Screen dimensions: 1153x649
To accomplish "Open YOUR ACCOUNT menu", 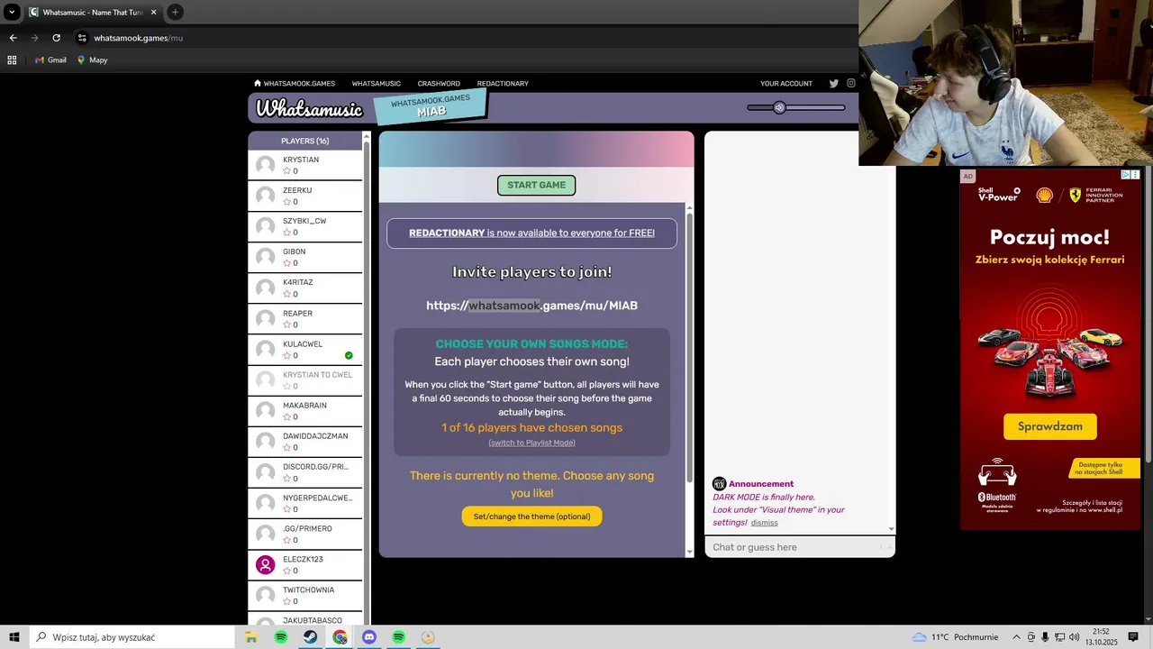I will click(786, 83).
